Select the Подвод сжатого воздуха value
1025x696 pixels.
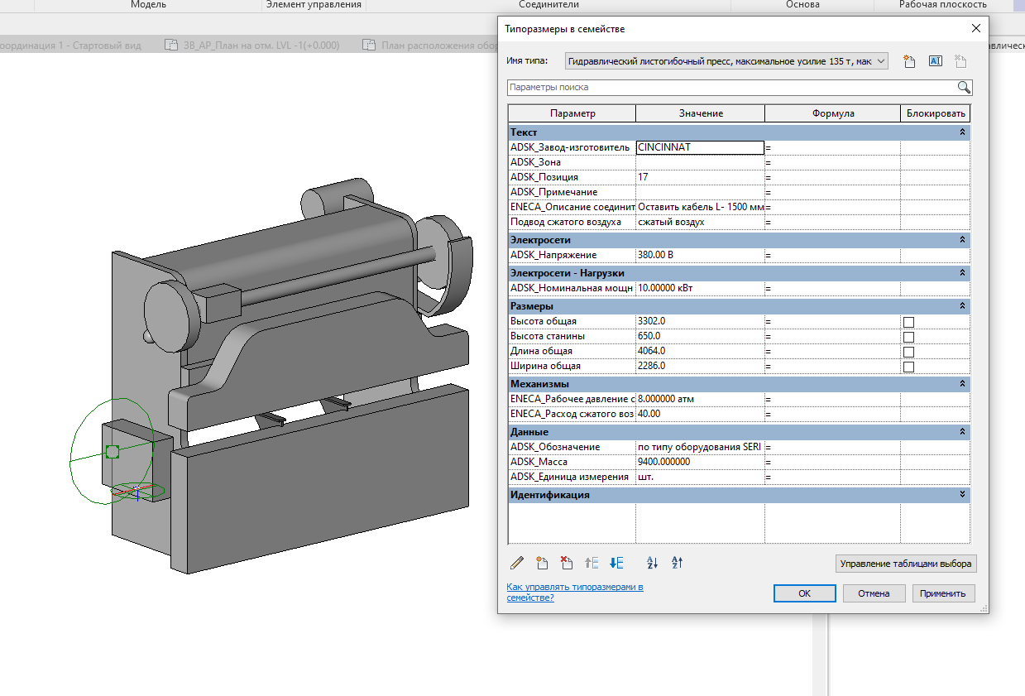click(x=700, y=222)
